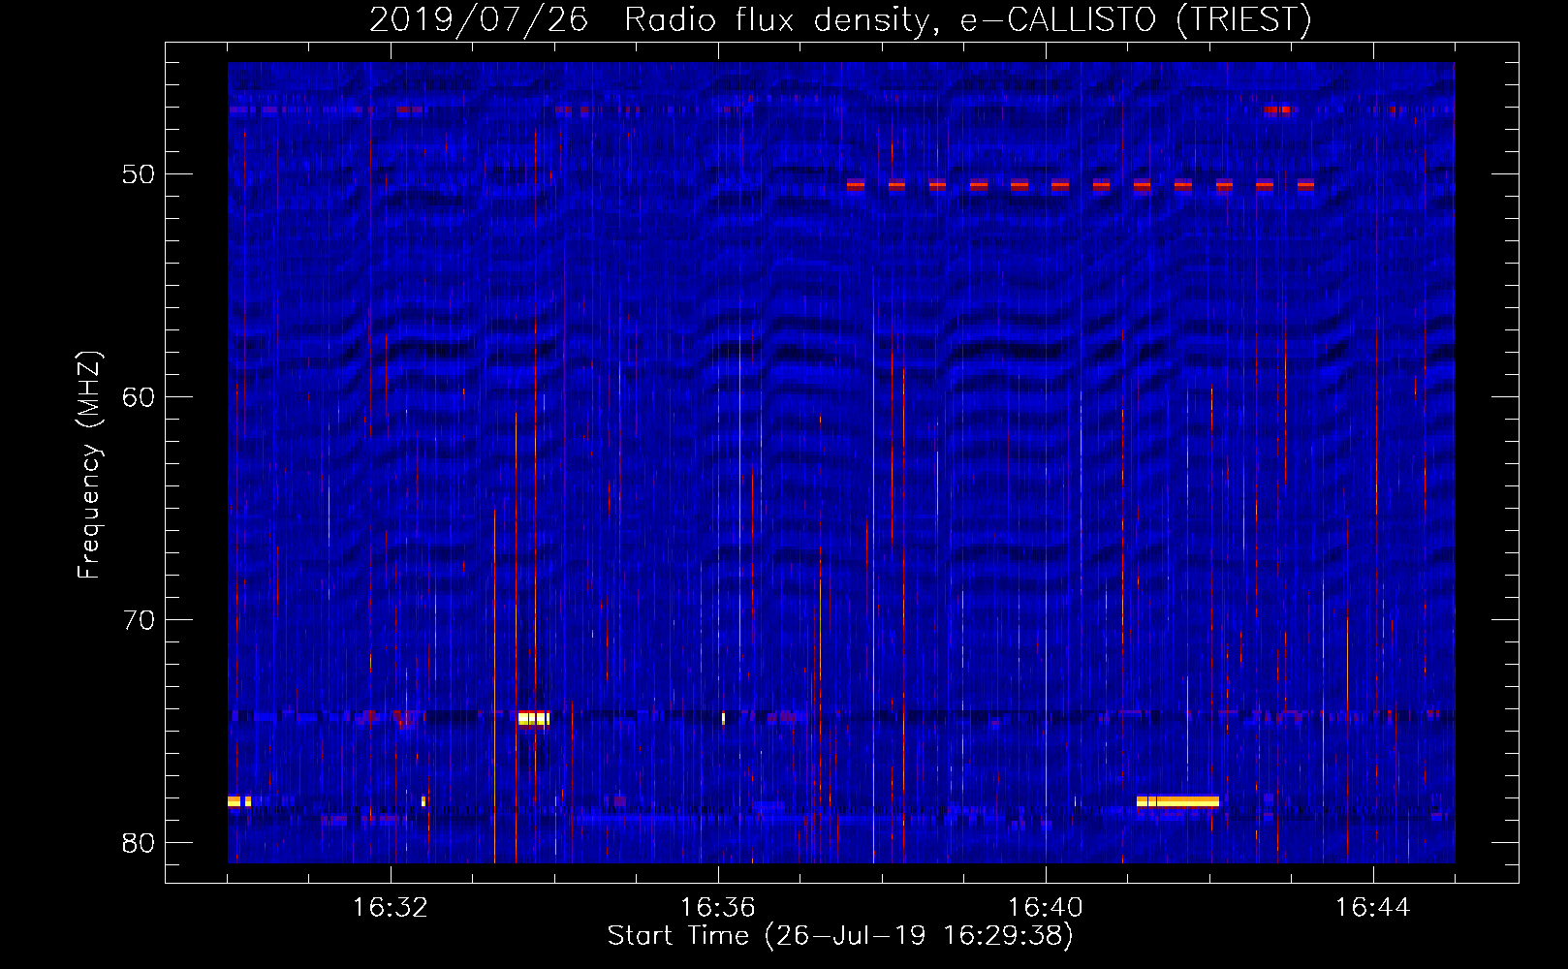Click the plot title mentioning e-CALLISTO (TRIEST)
The height and width of the screenshot is (969, 1568).
840,19
